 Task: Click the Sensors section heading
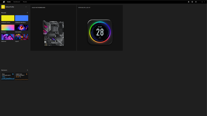[4, 70]
